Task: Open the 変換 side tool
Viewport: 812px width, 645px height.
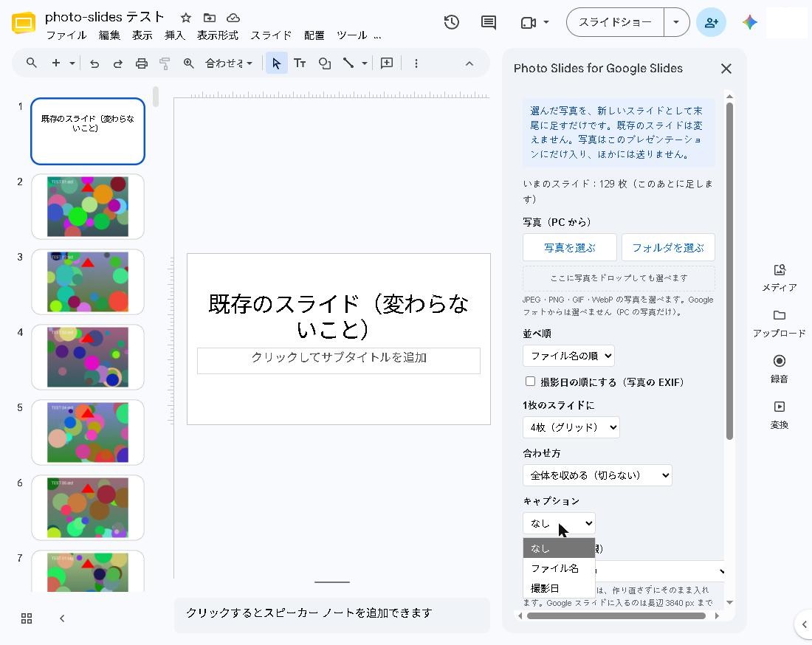Action: point(780,415)
